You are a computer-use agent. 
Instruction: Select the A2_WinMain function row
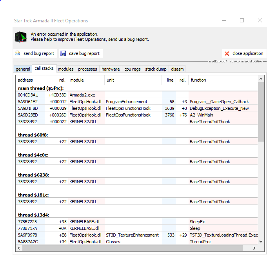tap(136, 115)
